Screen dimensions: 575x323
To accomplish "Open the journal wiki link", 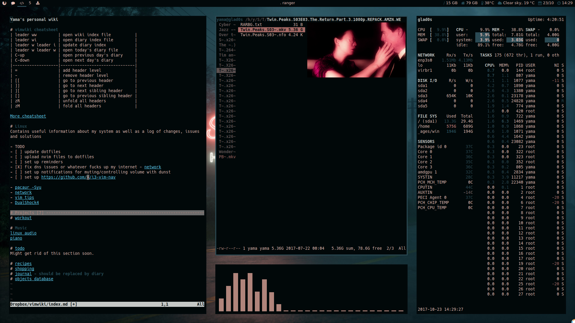I will [23, 274].
